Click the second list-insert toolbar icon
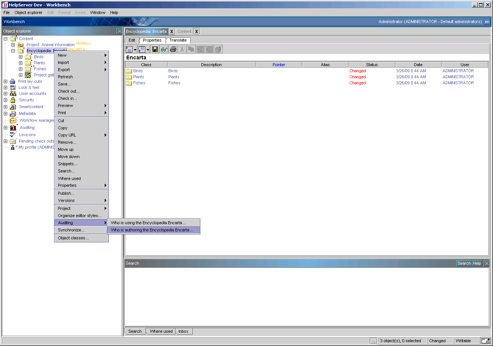This screenshot has width=493, height=346. (x=142, y=49)
